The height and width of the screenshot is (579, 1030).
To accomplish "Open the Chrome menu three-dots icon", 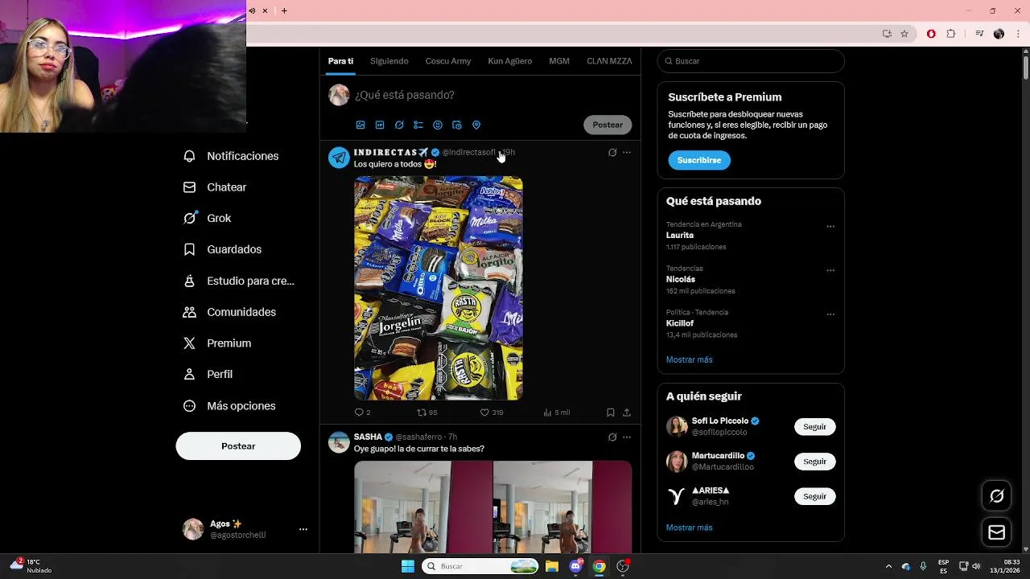I will point(1017,34).
